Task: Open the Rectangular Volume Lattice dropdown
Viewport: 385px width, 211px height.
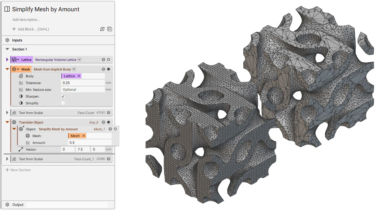Action: [79, 60]
